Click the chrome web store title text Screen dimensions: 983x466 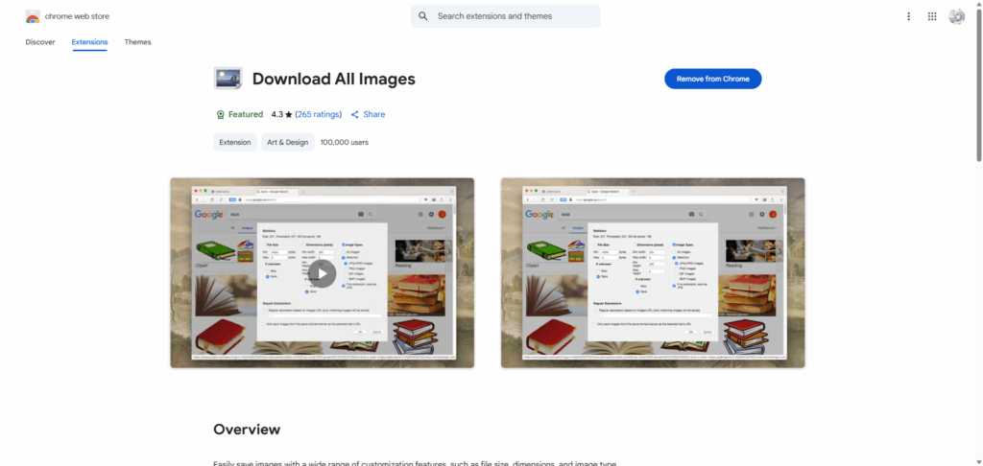pyautogui.click(x=77, y=16)
